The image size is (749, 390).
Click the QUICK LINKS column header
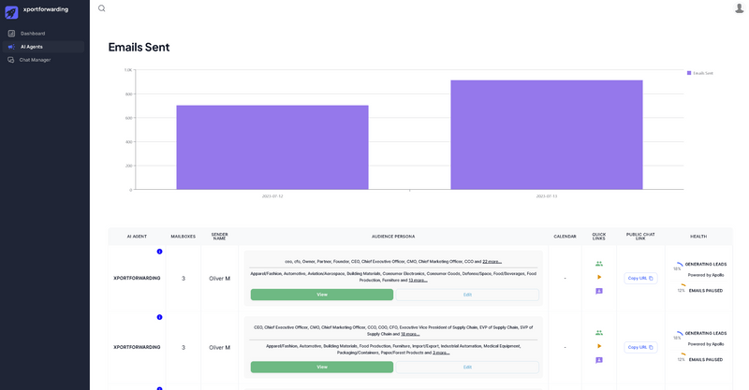coord(599,237)
